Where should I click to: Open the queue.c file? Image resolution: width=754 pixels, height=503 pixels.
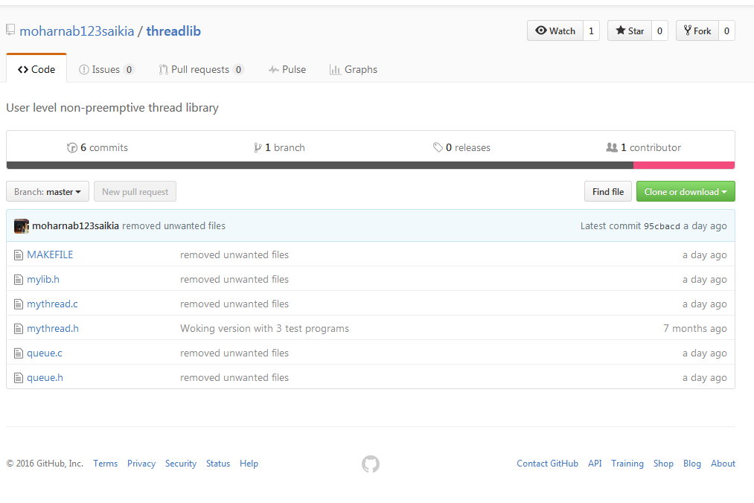pyautogui.click(x=45, y=353)
